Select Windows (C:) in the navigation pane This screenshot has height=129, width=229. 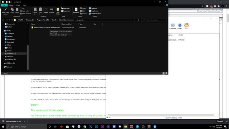[x=11, y=54]
